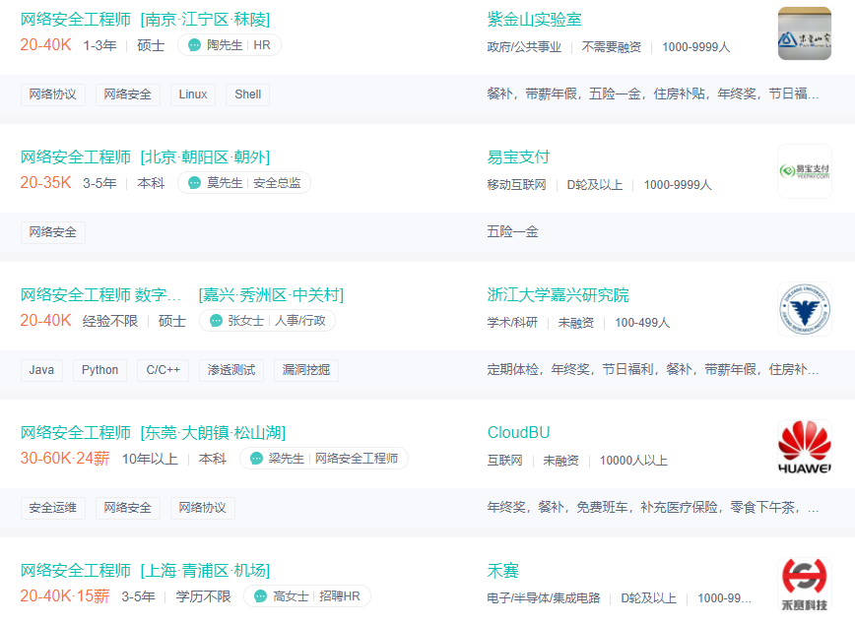Visit CloudBU company page
Viewport: 855px width, 624px height.
[x=518, y=433]
